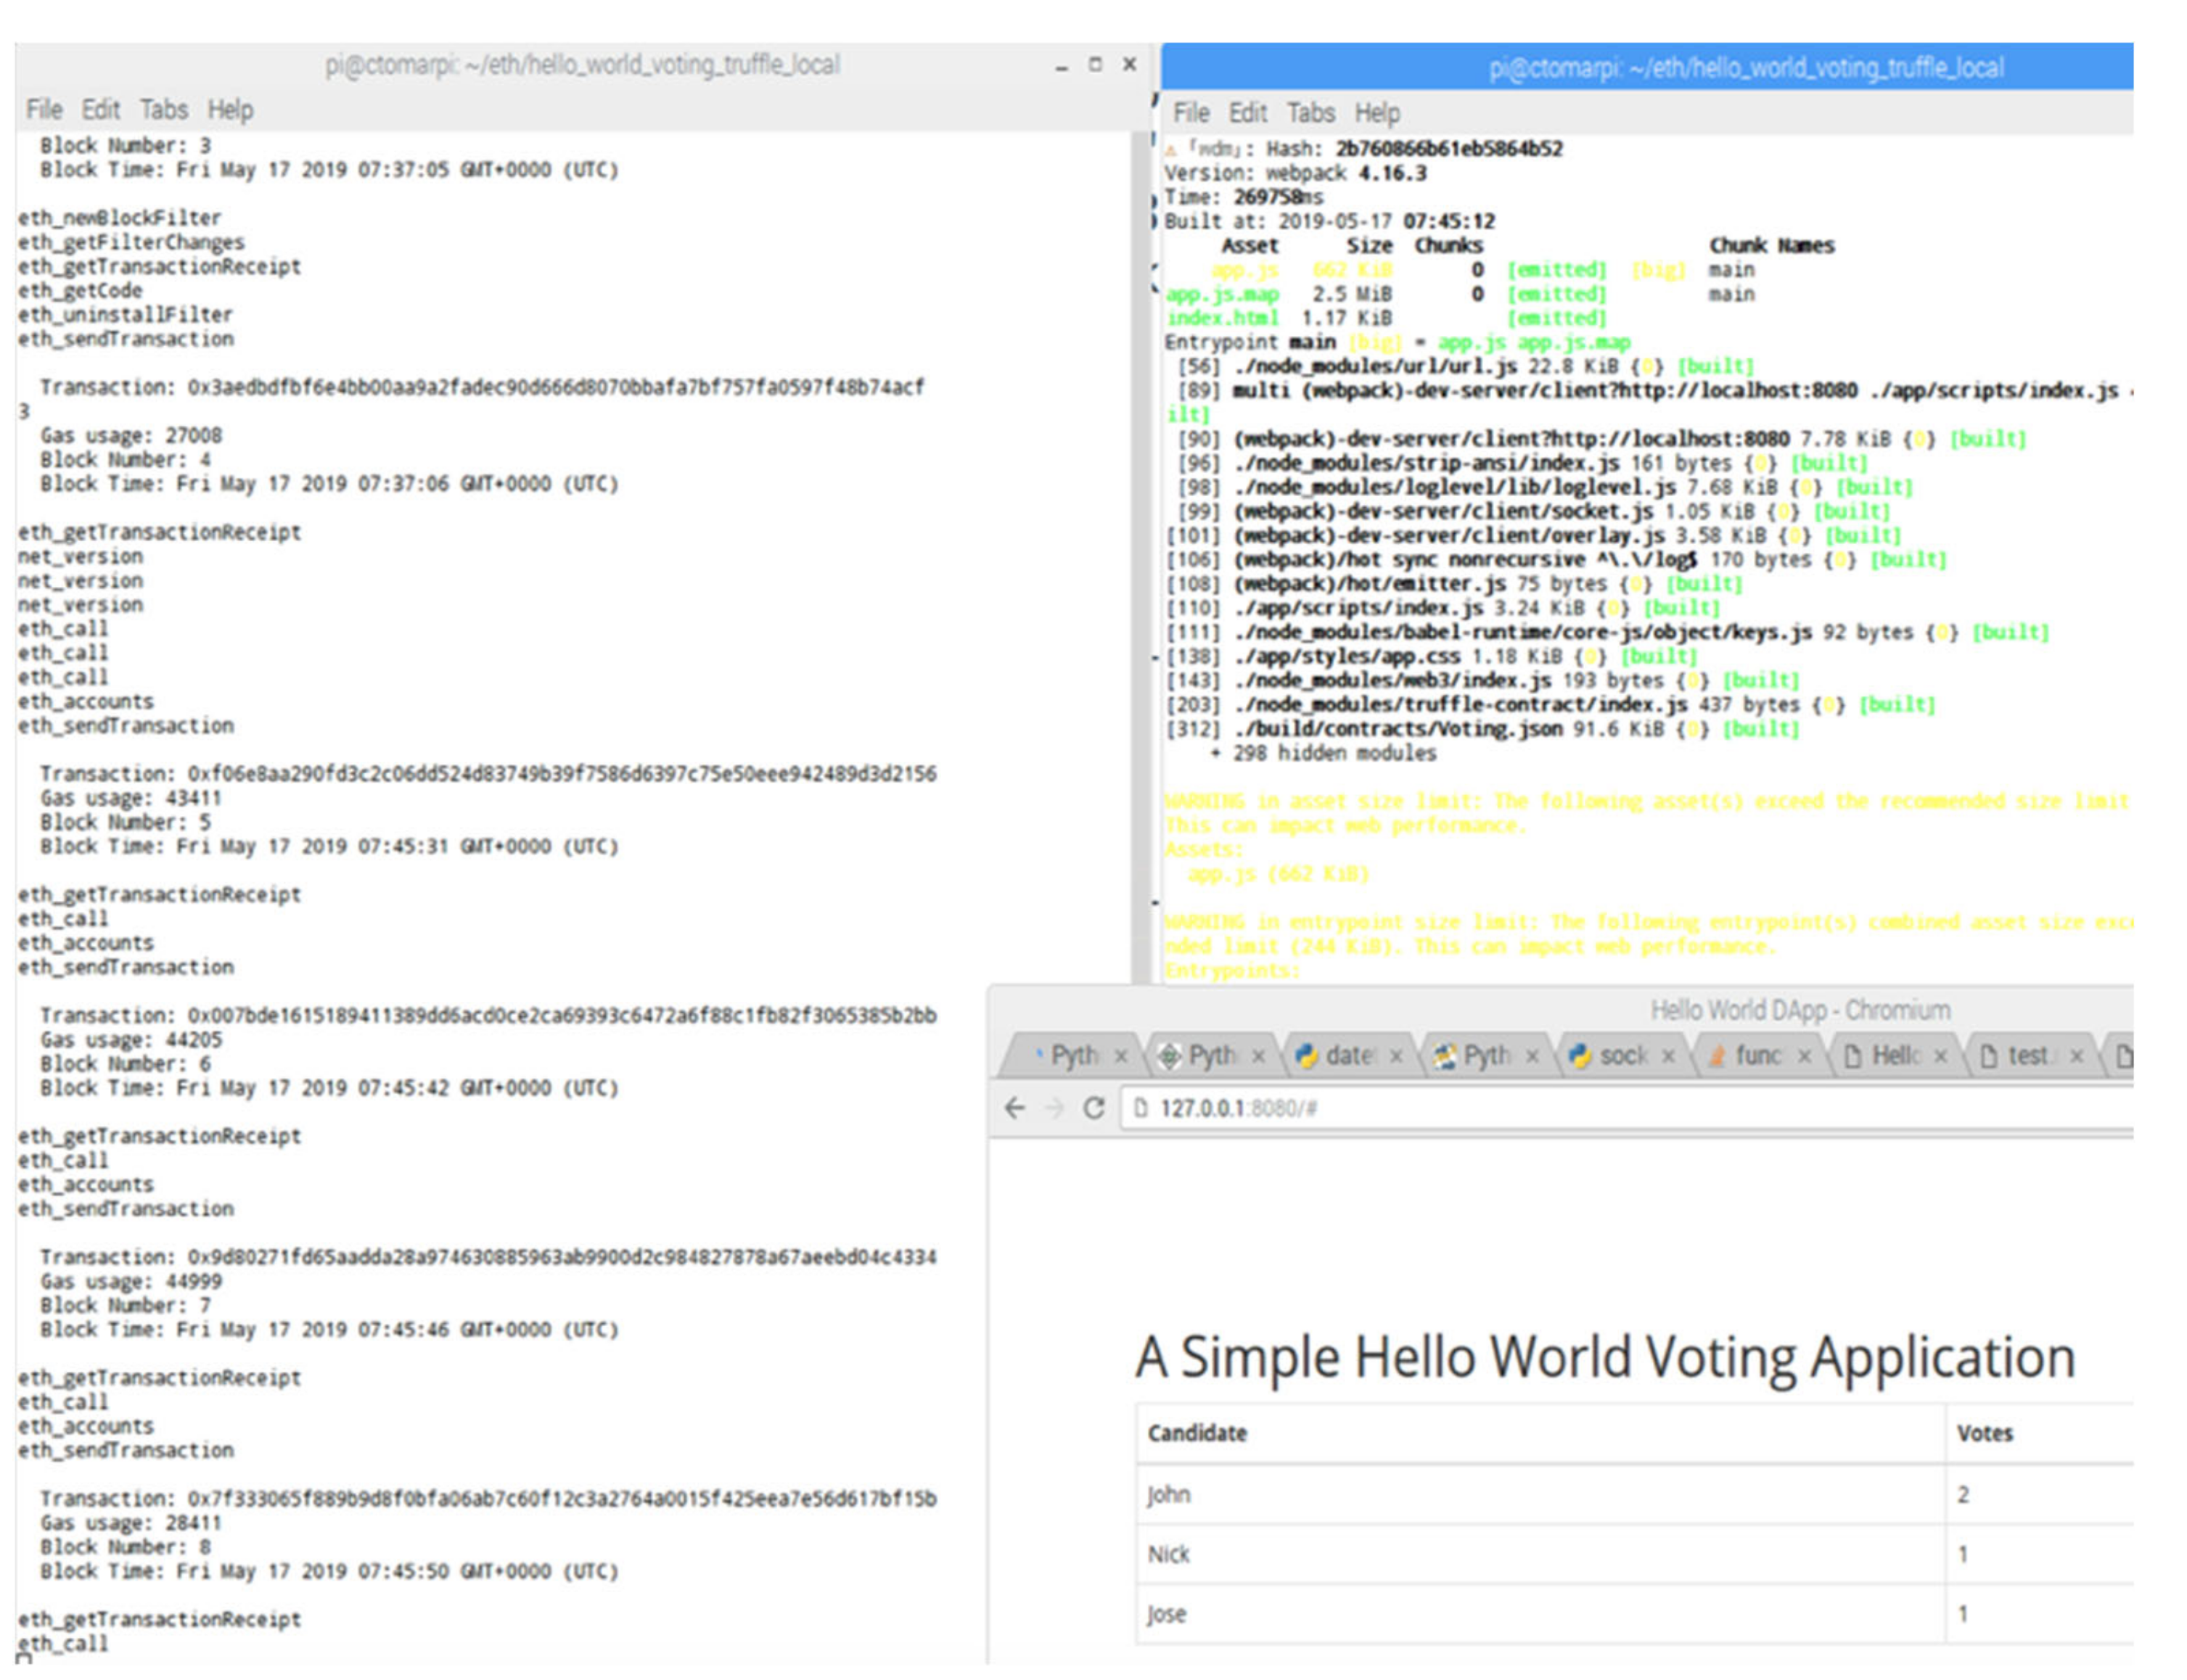Maximize the left terminal window
2187x1680 pixels.
pos(1094,64)
